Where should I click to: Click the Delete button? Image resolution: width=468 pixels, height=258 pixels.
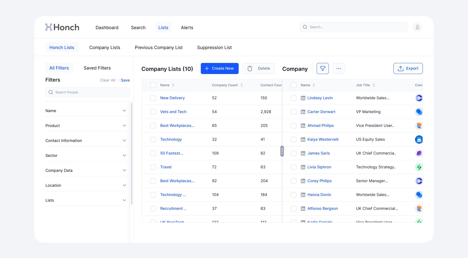coord(258,68)
